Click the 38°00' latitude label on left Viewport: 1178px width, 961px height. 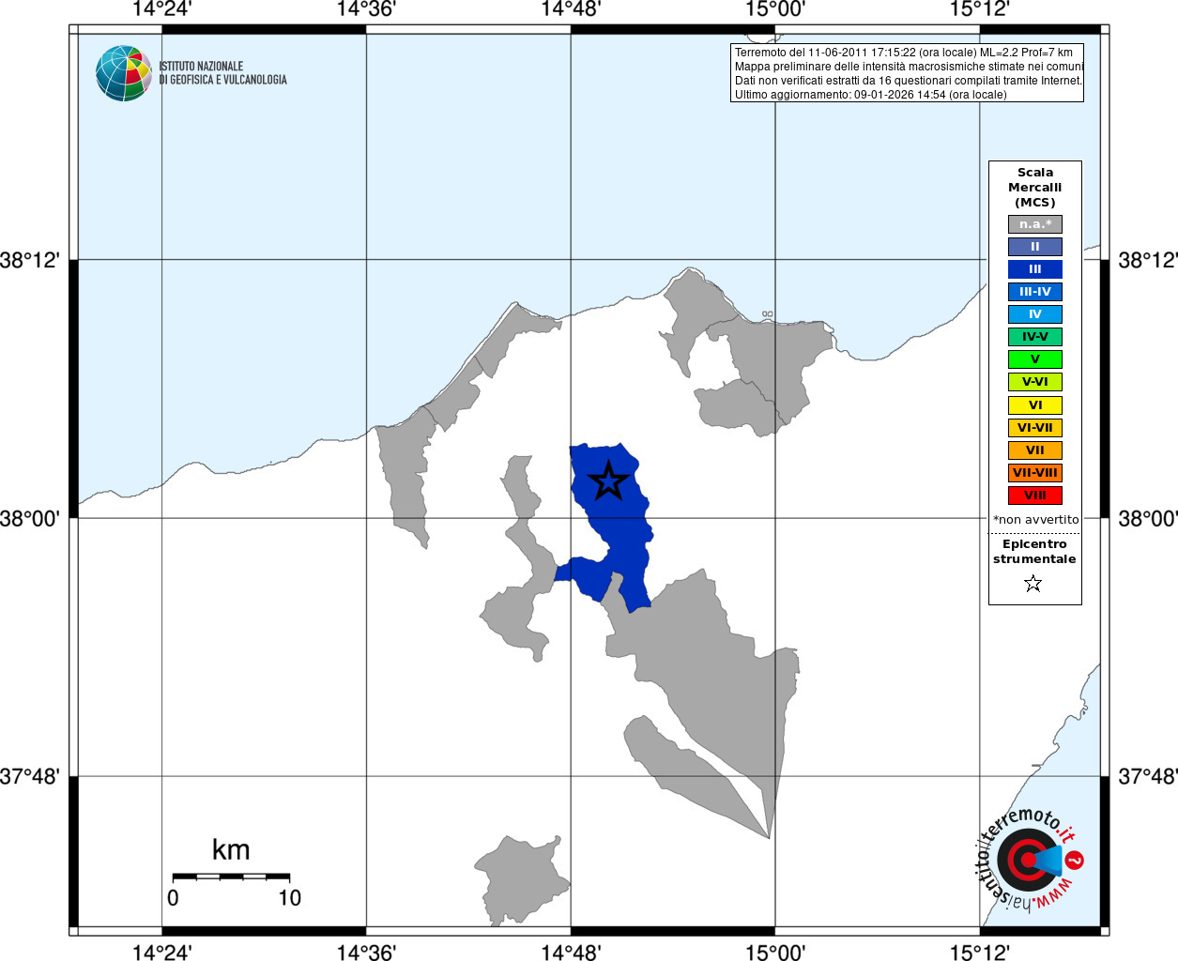pos(29,519)
